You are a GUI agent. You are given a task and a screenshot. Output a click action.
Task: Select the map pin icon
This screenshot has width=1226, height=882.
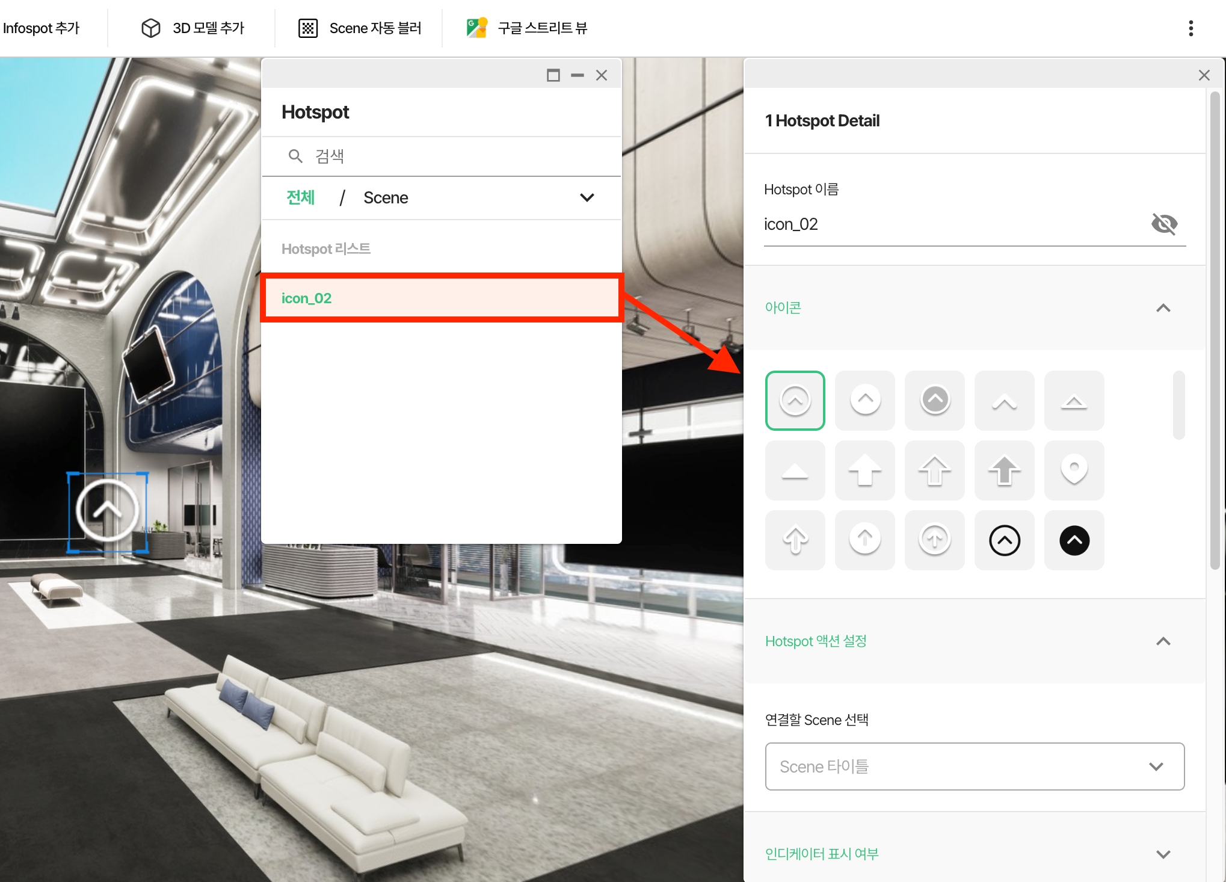pos(1074,470)
